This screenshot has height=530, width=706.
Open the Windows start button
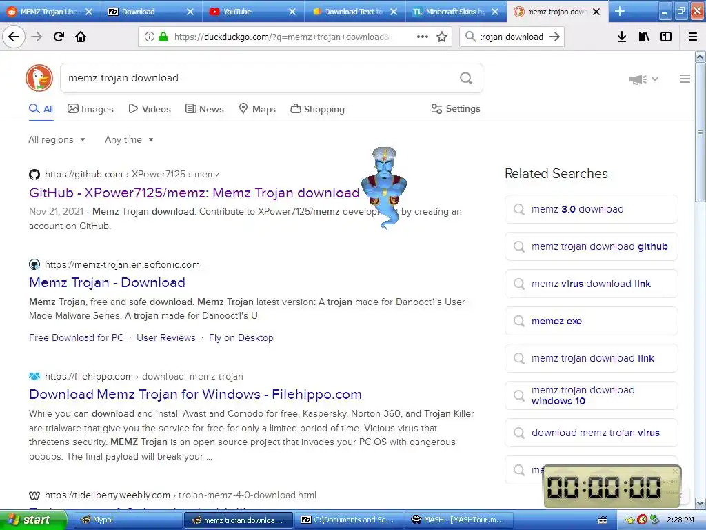pyautogui.click(x=33, y=520)
